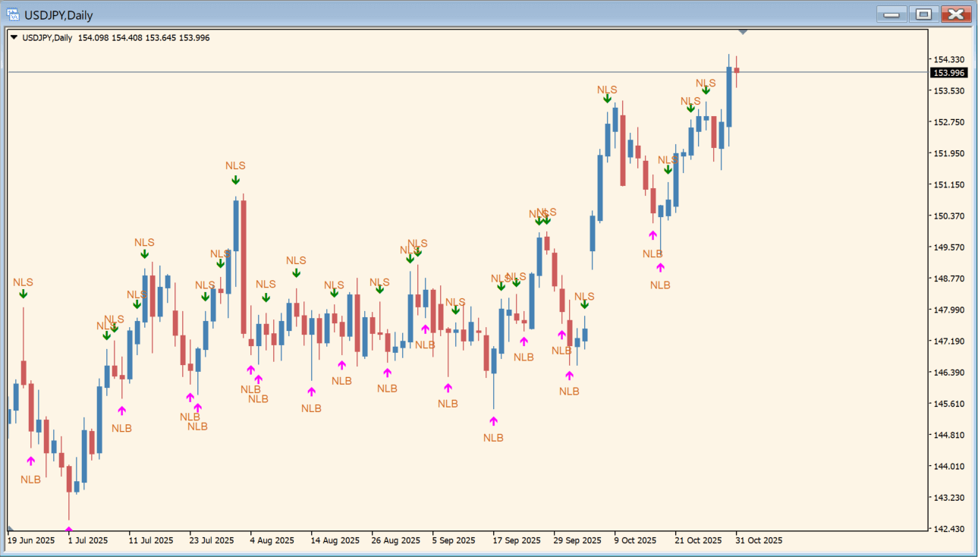
Task: Click the leftmost magenta NLB arrow
Action: pyautogui.click(x=30, y=461)
